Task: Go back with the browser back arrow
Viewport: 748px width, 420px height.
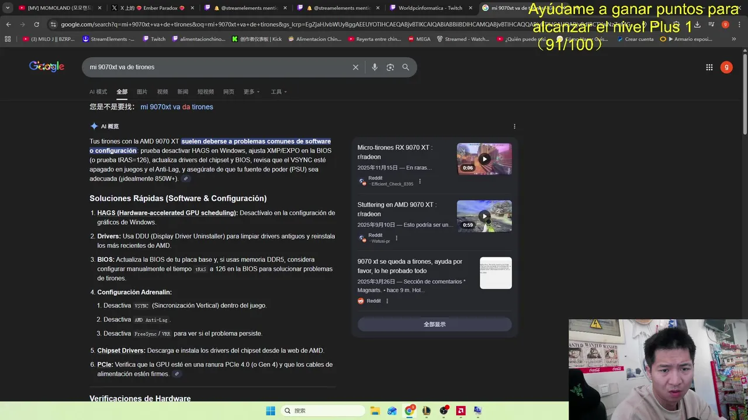Action: [8, 24]
